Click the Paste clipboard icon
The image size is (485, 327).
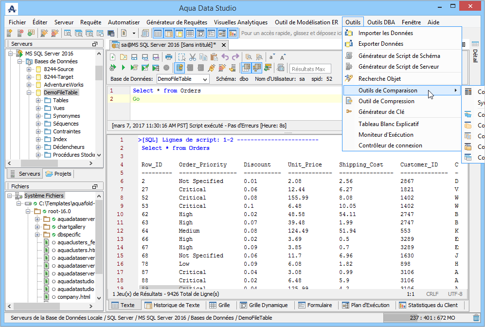tap(214, 57)
